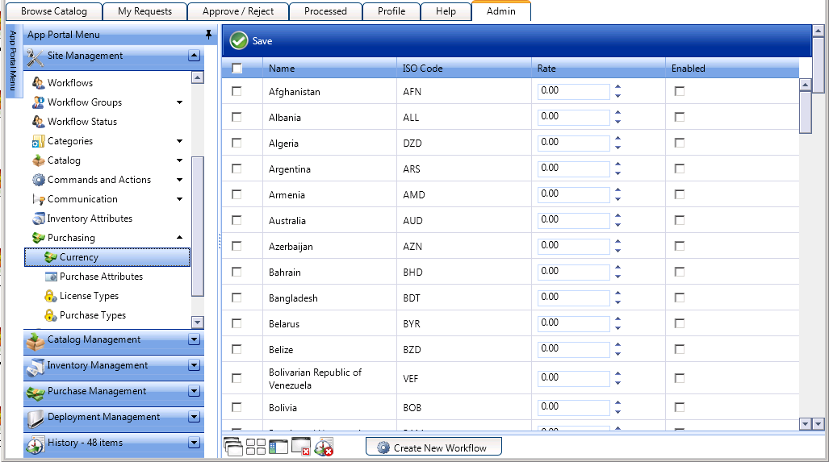Check the row selector for Bahrain
This screenshot has height=462, width=829.
[x=237, y=272]
